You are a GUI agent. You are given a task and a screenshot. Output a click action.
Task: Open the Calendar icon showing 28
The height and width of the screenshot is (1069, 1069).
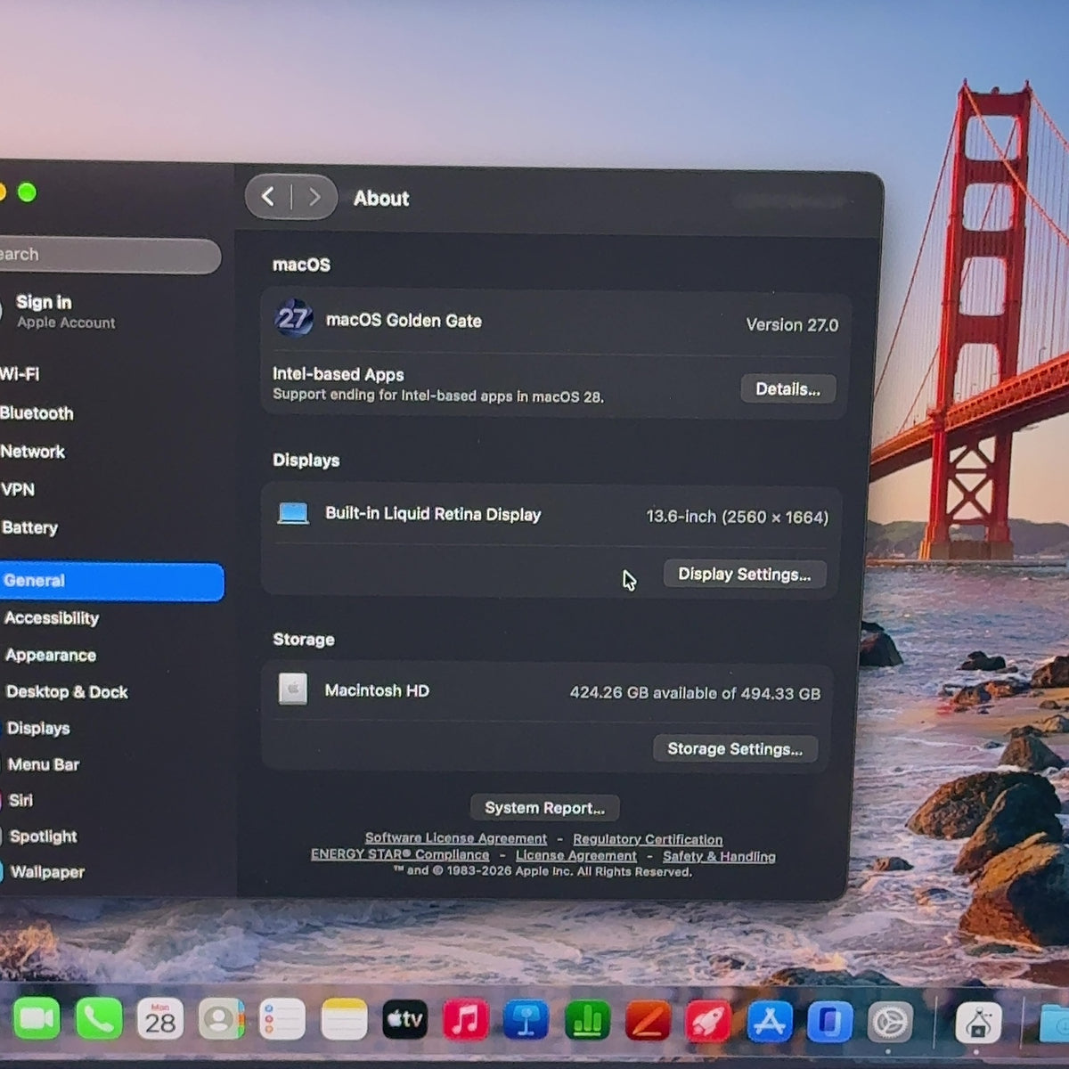[x=160, y=1020]
